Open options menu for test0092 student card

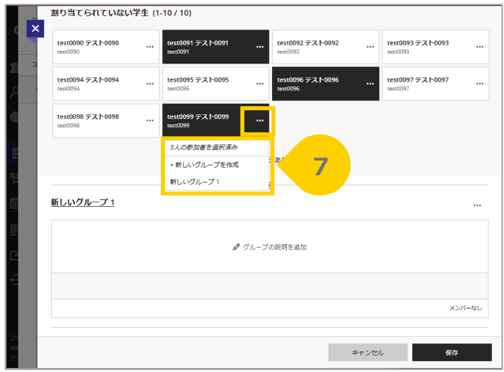(370, 47)
